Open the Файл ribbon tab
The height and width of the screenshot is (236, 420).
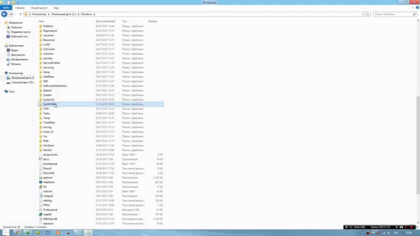pyautogui.click(x=6, y=8)
